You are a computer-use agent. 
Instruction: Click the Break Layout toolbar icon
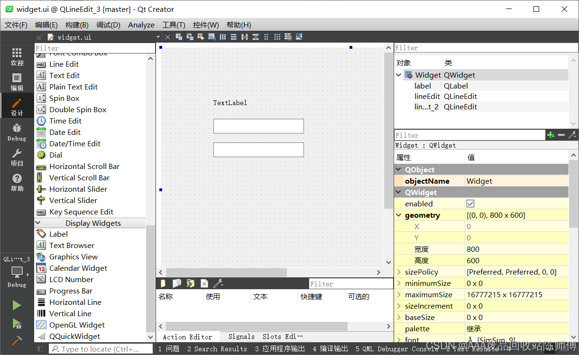[x=288, y=37]
